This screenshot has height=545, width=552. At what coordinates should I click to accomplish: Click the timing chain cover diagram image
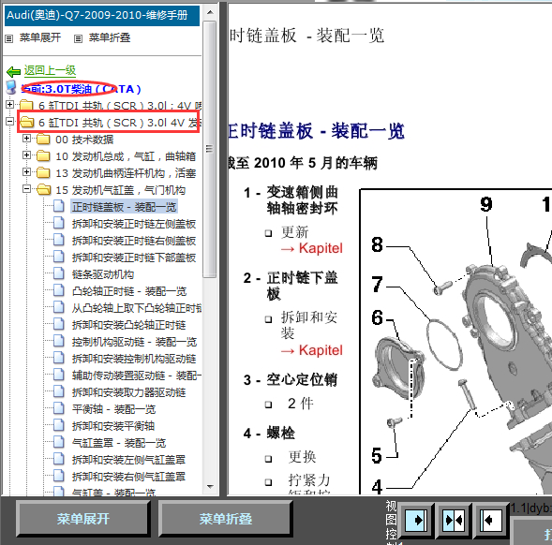[455, 341]
